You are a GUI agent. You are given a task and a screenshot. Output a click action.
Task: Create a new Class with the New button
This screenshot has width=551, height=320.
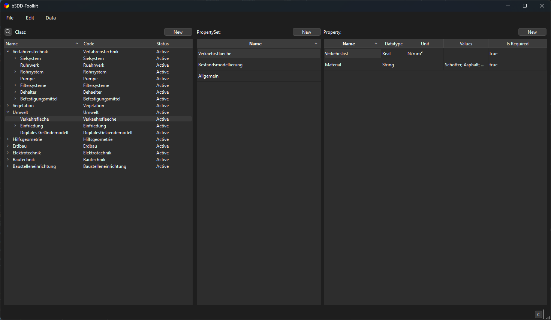(178, 32)
